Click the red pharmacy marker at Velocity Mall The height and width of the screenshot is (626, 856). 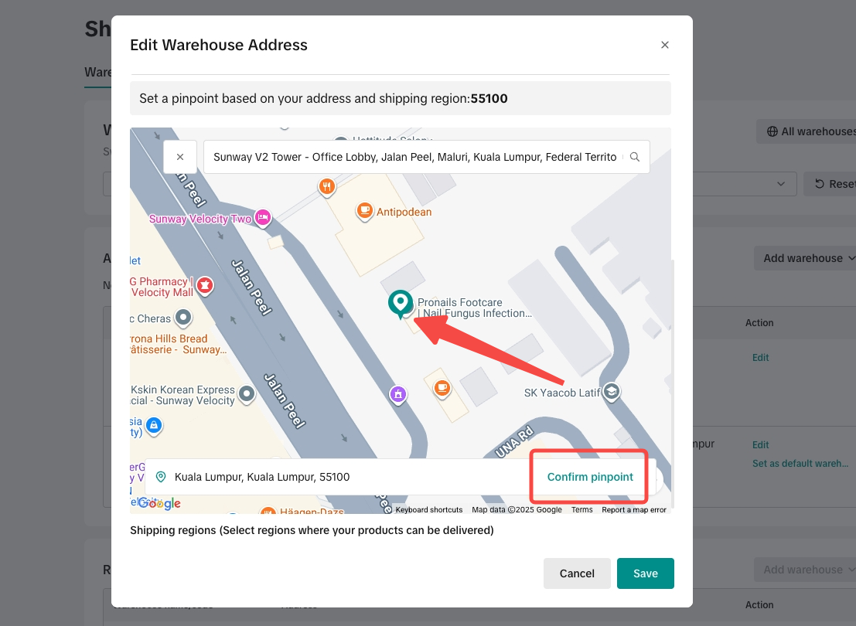tap(205, 285)
